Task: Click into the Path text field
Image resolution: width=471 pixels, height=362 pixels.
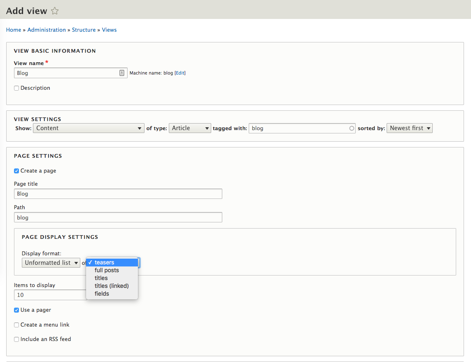Action: (x=118, y=217)
